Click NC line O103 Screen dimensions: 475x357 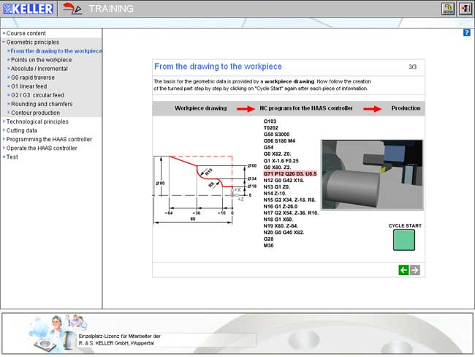click(270, 121)
